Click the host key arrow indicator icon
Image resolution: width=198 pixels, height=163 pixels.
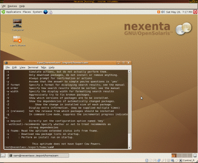(x=180, y=160)
